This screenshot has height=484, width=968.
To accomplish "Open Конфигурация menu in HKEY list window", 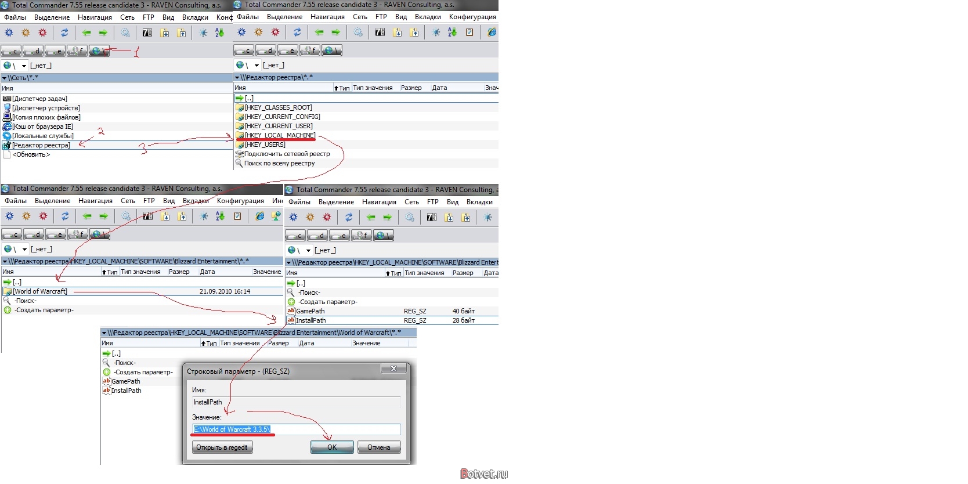I will (x=472, y=17).
